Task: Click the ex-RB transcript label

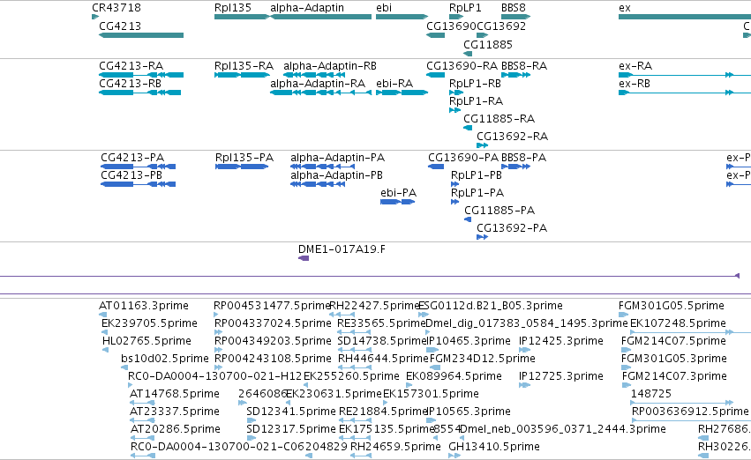Action: click(635, 83)
